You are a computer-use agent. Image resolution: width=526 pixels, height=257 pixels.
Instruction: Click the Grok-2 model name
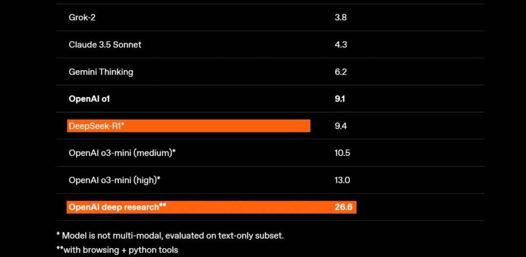[82, 18]
